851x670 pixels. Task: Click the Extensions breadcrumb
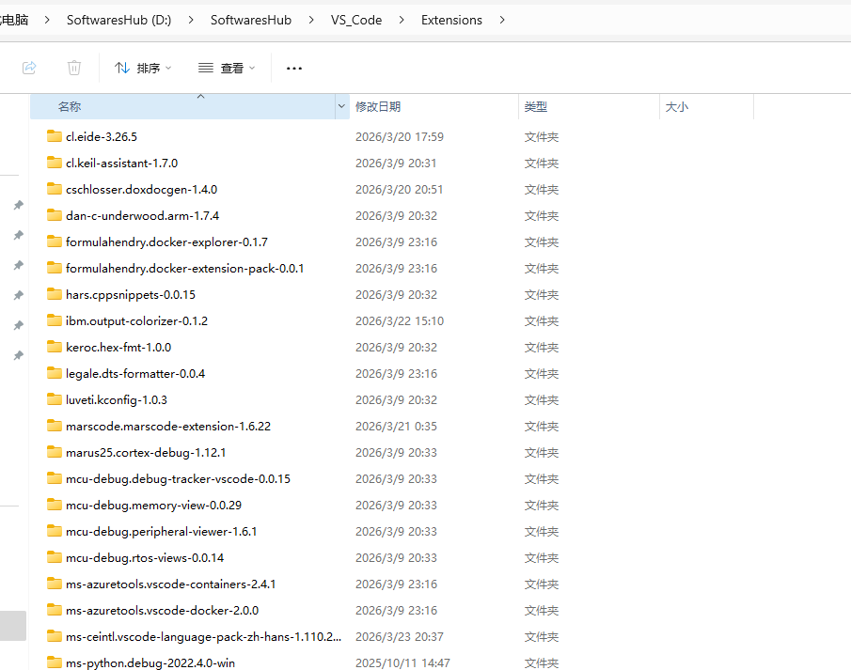click(451, 20)
